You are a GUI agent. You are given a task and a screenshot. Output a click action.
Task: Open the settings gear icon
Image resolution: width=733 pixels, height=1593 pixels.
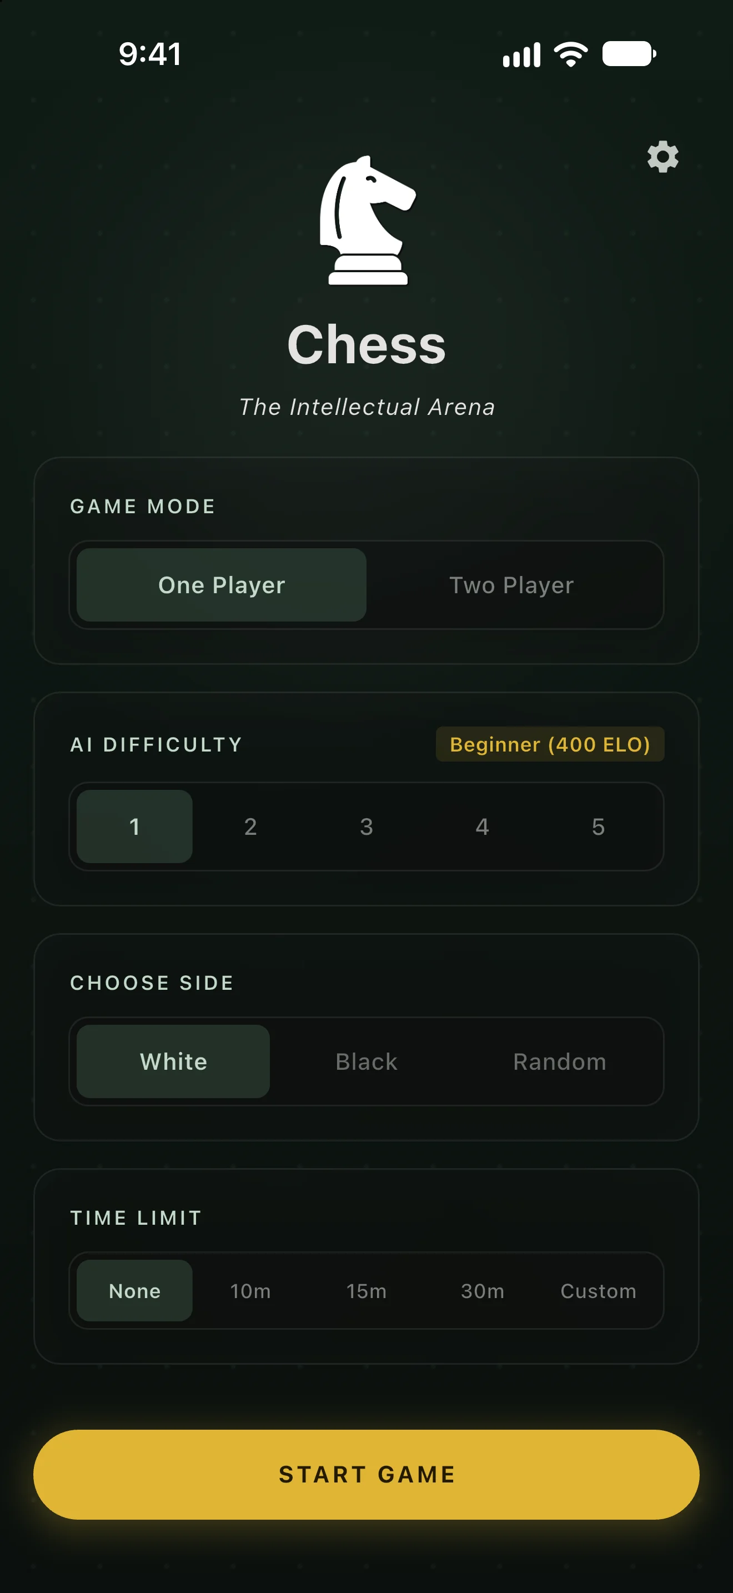click(662, 157)
